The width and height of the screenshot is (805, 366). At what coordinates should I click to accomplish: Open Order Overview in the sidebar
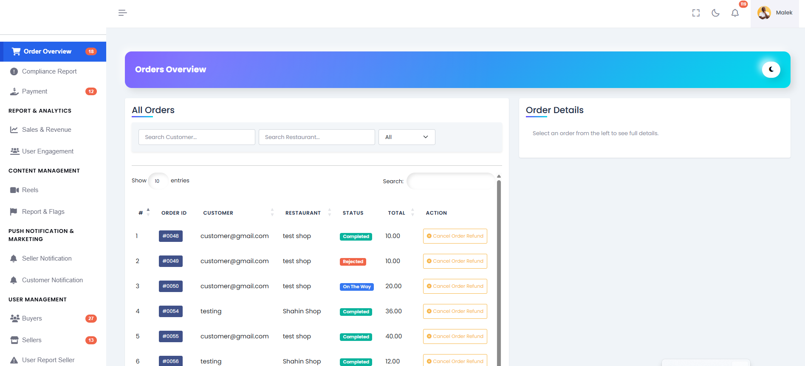(x=53, y=51)
